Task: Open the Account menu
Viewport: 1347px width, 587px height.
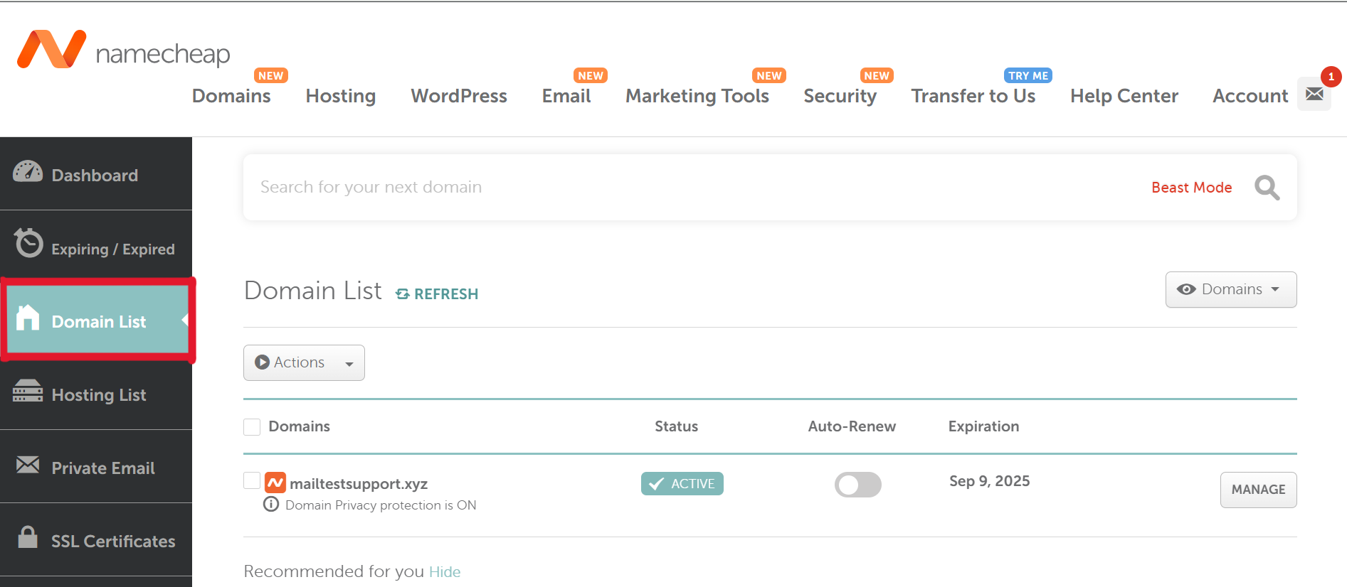Action: (x=1250, y=96)
